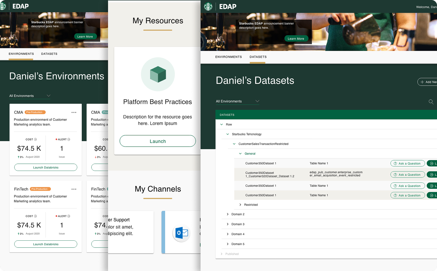Viewport: 437px width, 271px height.
Task: Open the overflow menu on the FinTech card
Action: tap(73, 189)
